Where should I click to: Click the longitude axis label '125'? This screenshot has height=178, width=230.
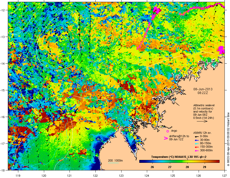coord(173,175)
